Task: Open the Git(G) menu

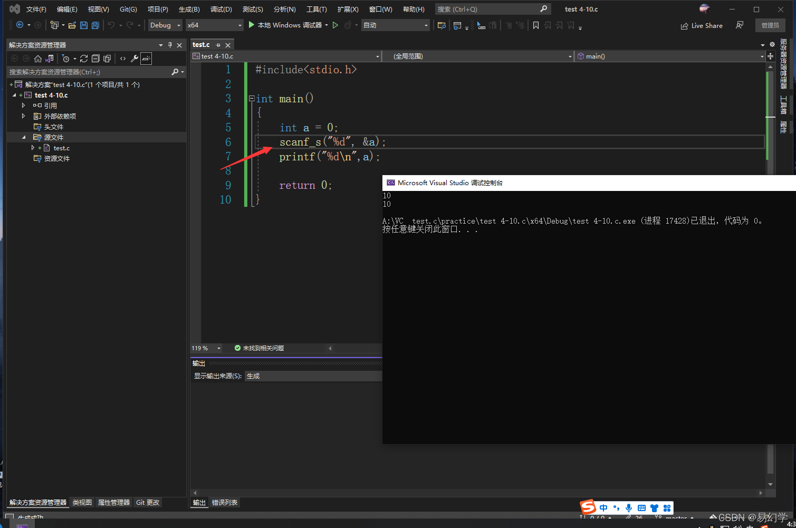Action: tap(128, 9)
